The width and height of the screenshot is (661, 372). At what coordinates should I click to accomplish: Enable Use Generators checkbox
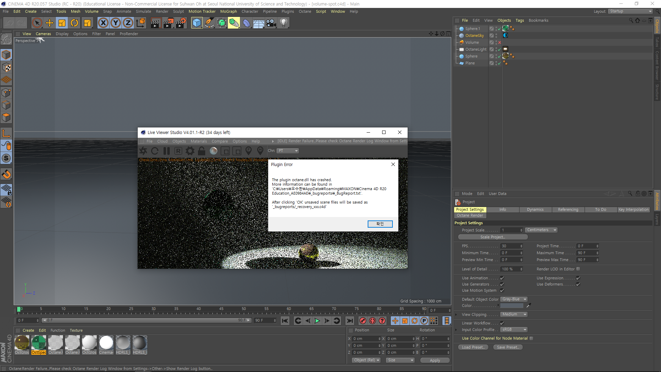point(502,284)
